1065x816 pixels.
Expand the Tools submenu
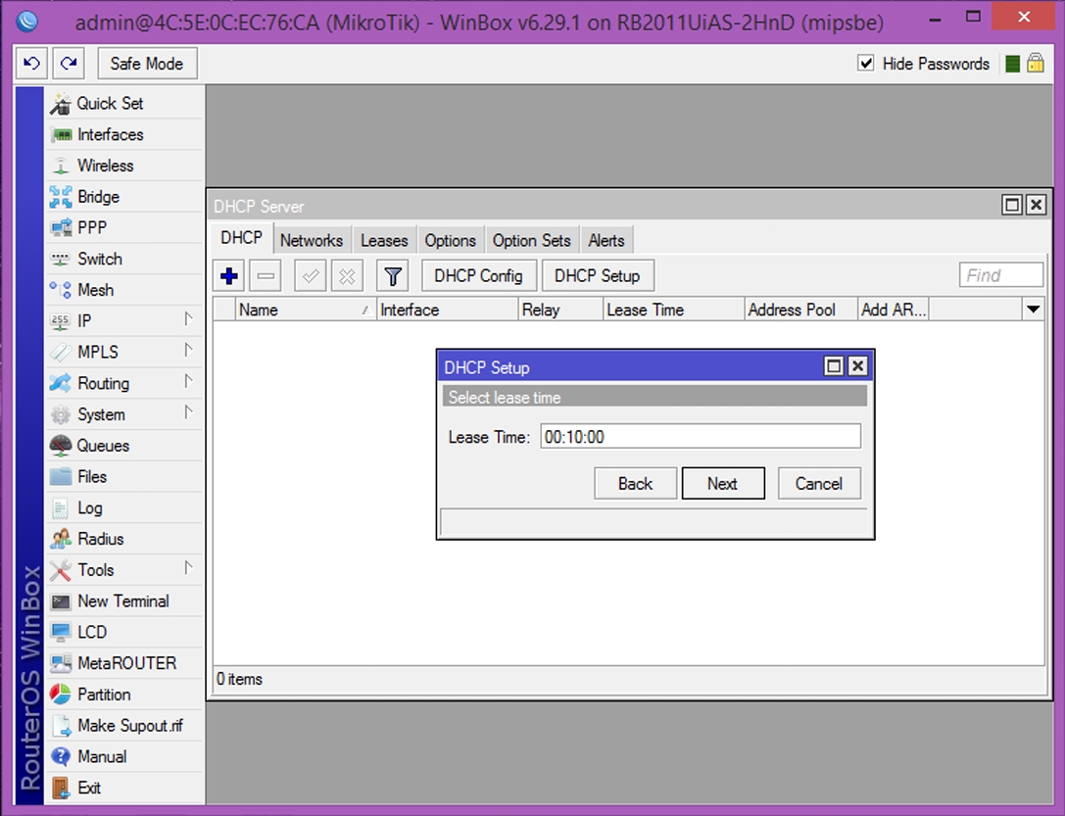[x=125, y=569]
